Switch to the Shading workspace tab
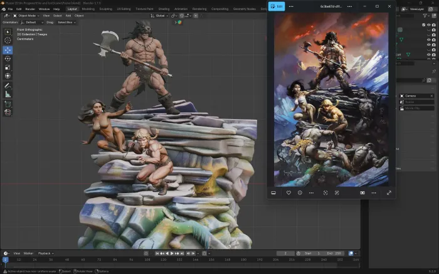Screen dimensions: 439x274 click(164, 9)
